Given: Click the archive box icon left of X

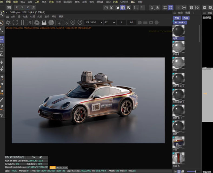Looking at the screenshot, I should [x=9, y=8].
